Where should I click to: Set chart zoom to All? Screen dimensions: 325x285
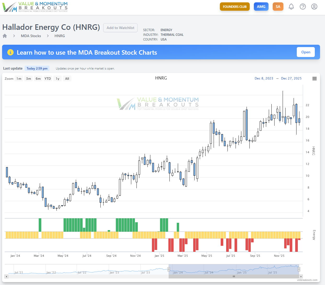67,78
